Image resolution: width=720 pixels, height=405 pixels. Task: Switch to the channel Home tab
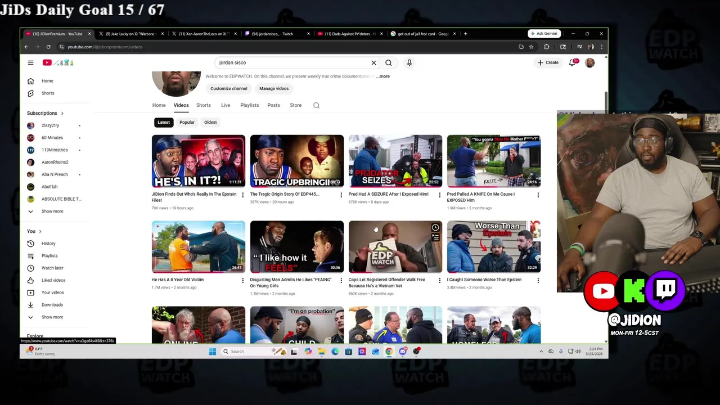point(159,105)
